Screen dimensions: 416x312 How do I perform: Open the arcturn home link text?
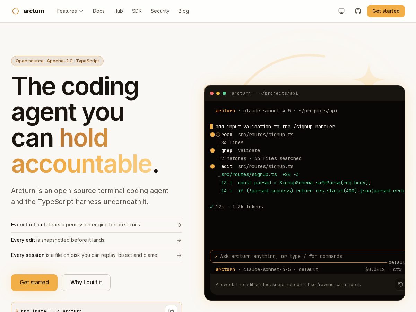pyautogui.click(x=34, y=11)
